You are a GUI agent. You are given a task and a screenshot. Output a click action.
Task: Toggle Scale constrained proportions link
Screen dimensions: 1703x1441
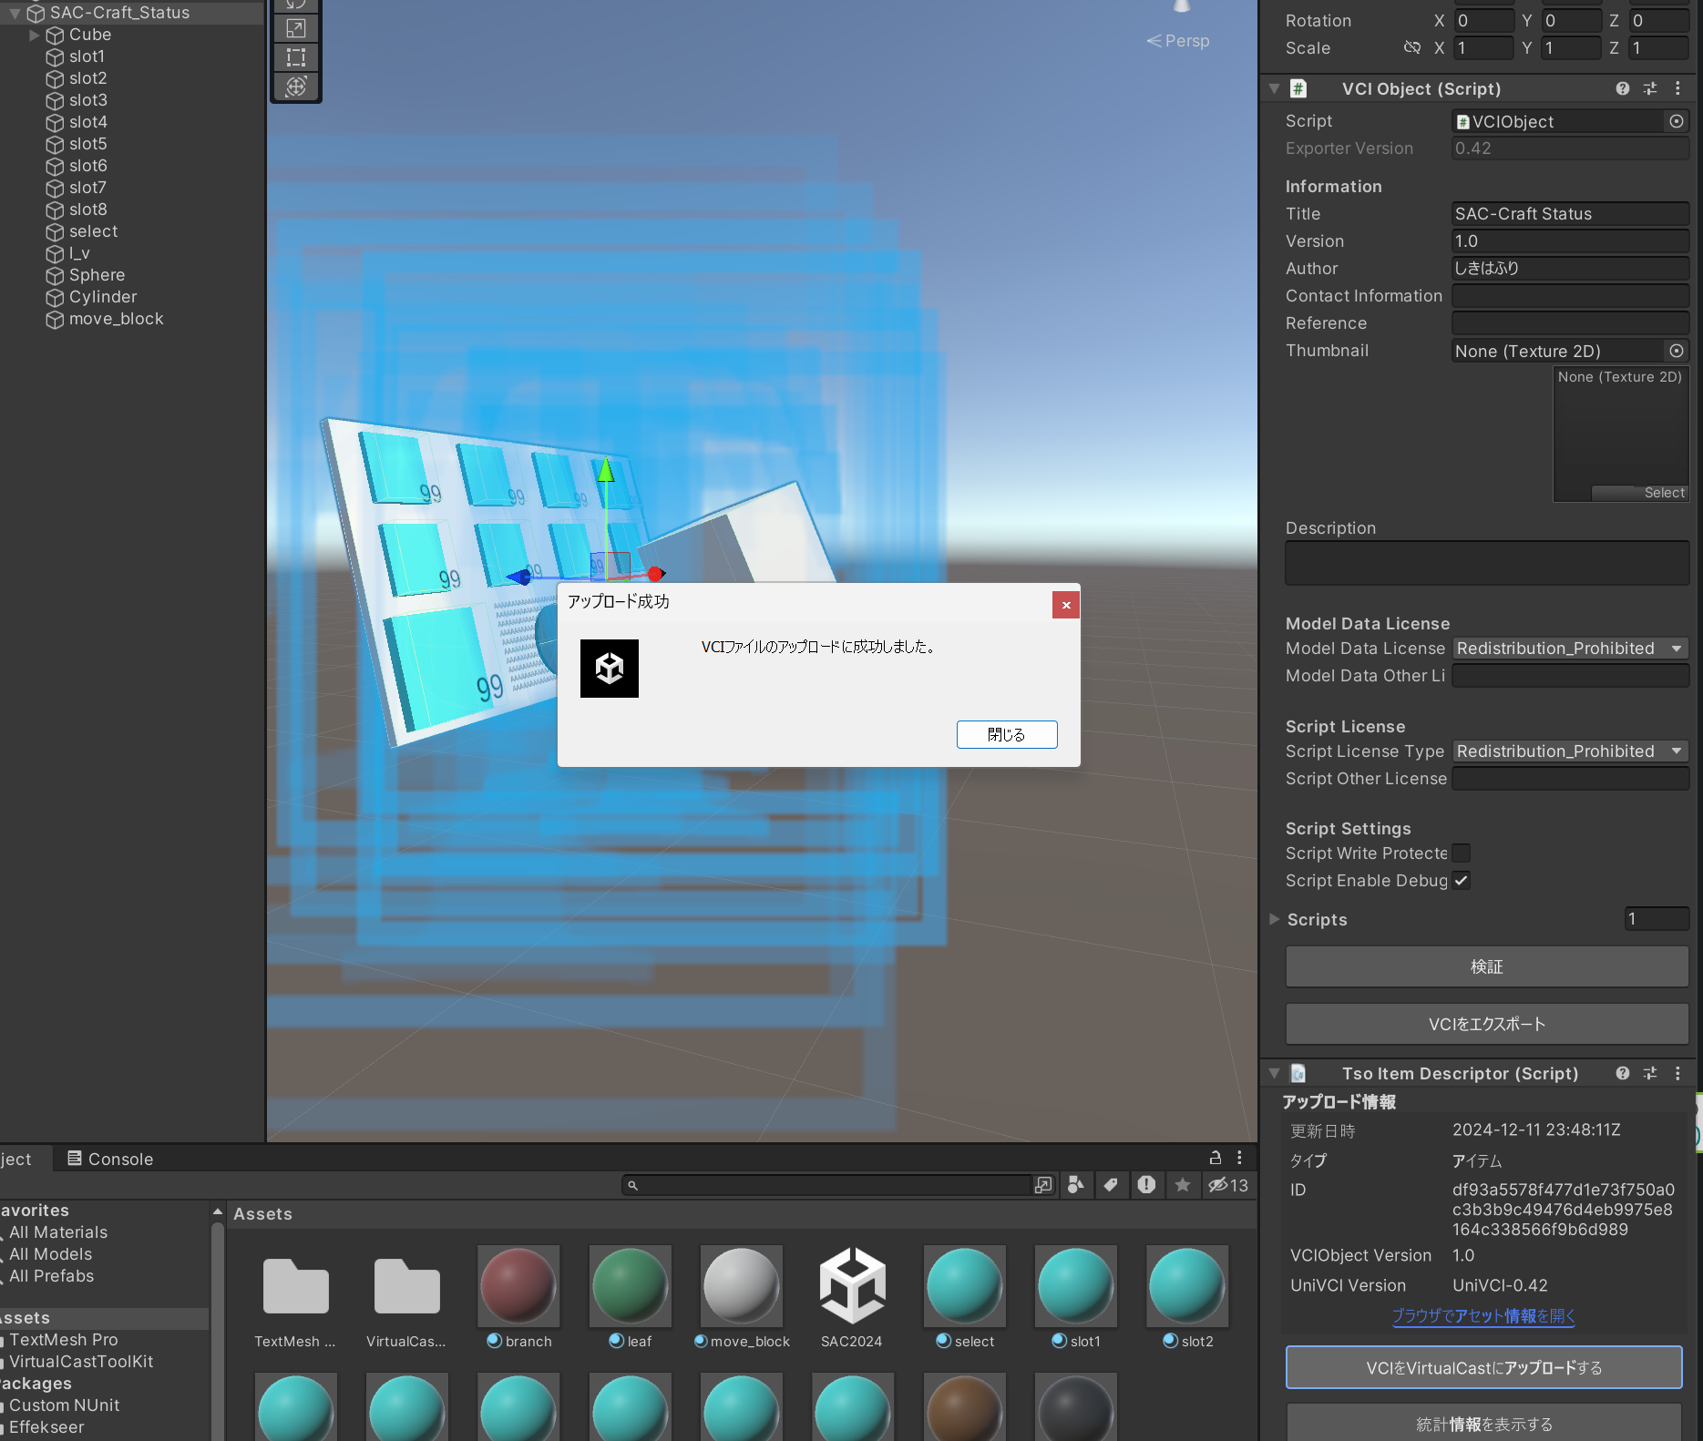(x=1412, y=47)
